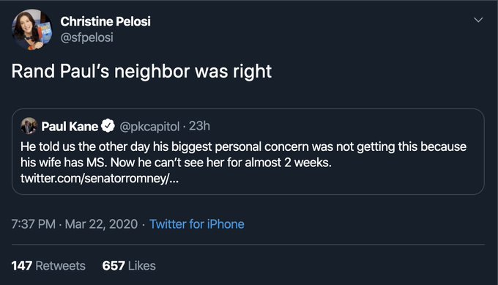Click the Christine Pelosi display name
Image resolution: width=498 pixels, height=285 pixels.
click(x=105, y=21)
